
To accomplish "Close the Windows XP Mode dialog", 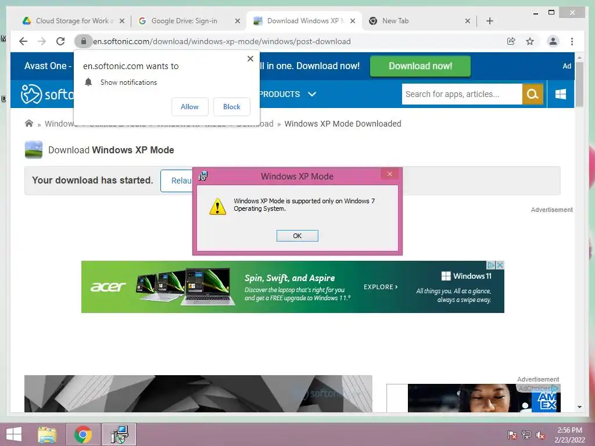I will point(390,174).
